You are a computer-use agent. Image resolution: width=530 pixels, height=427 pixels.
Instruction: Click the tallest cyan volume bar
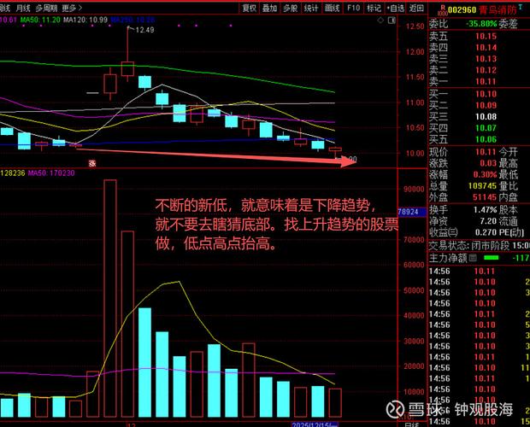coord(144,362)
